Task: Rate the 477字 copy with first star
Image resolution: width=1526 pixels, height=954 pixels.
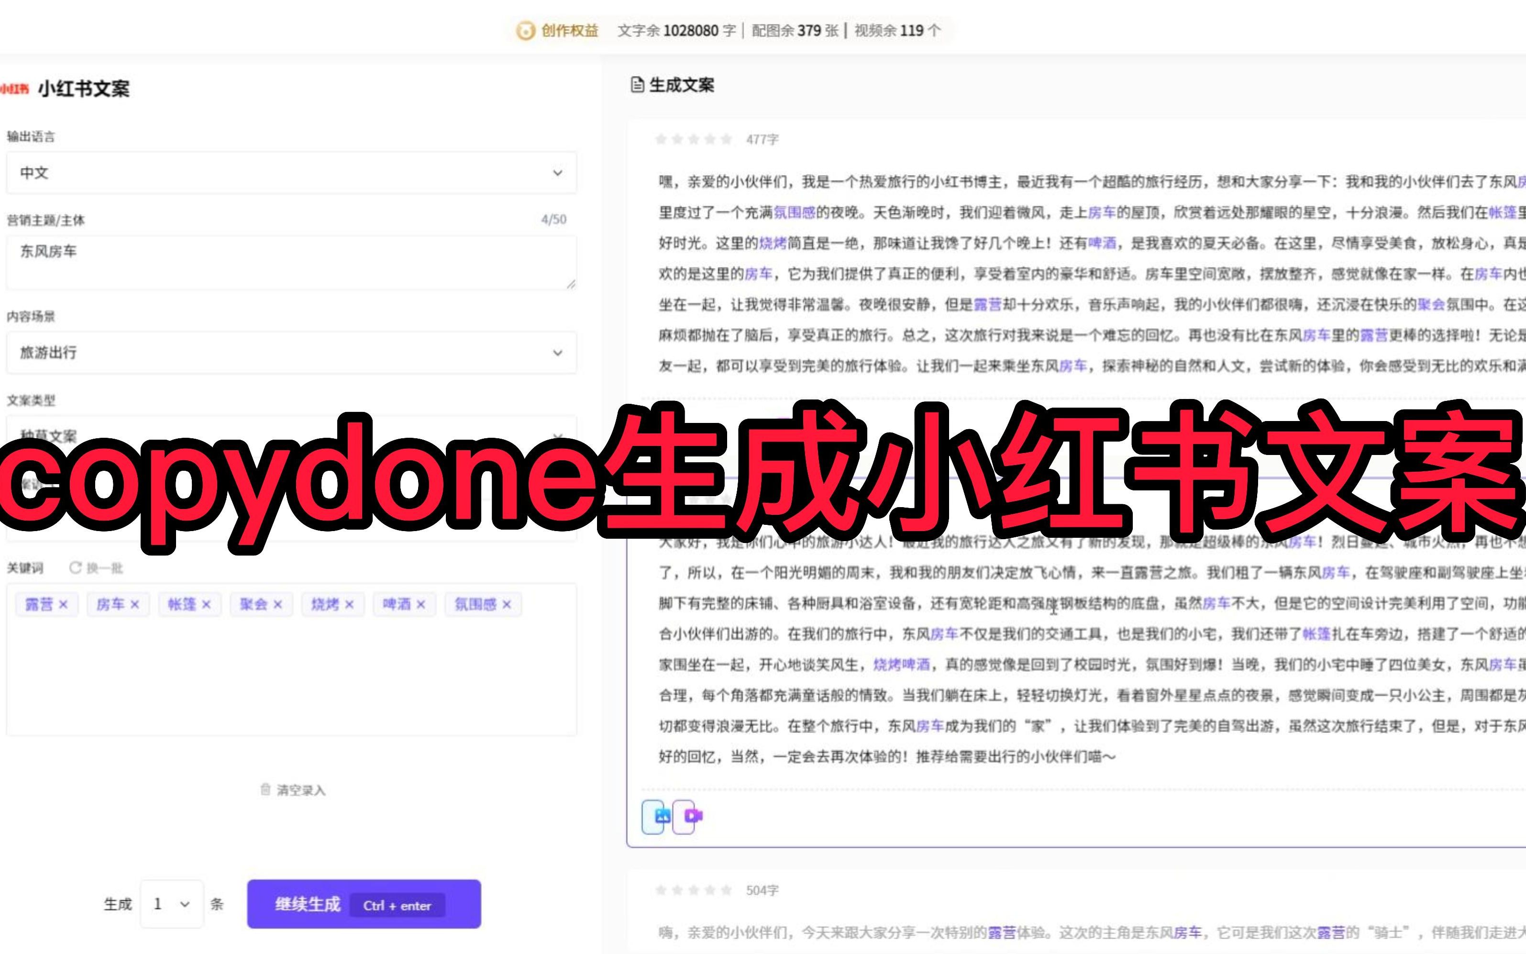Action: (x=661, y=139)
